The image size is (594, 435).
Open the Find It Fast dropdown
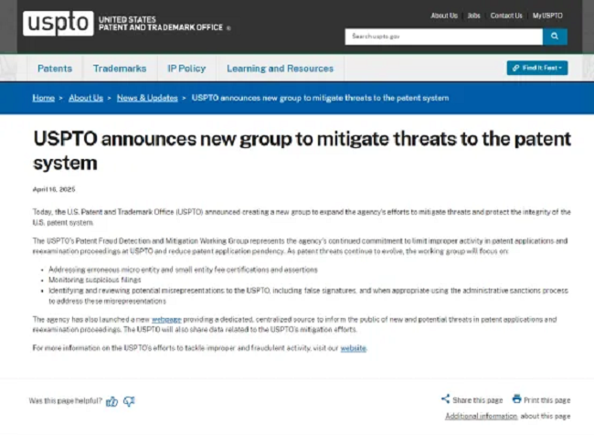pos(537,68)
